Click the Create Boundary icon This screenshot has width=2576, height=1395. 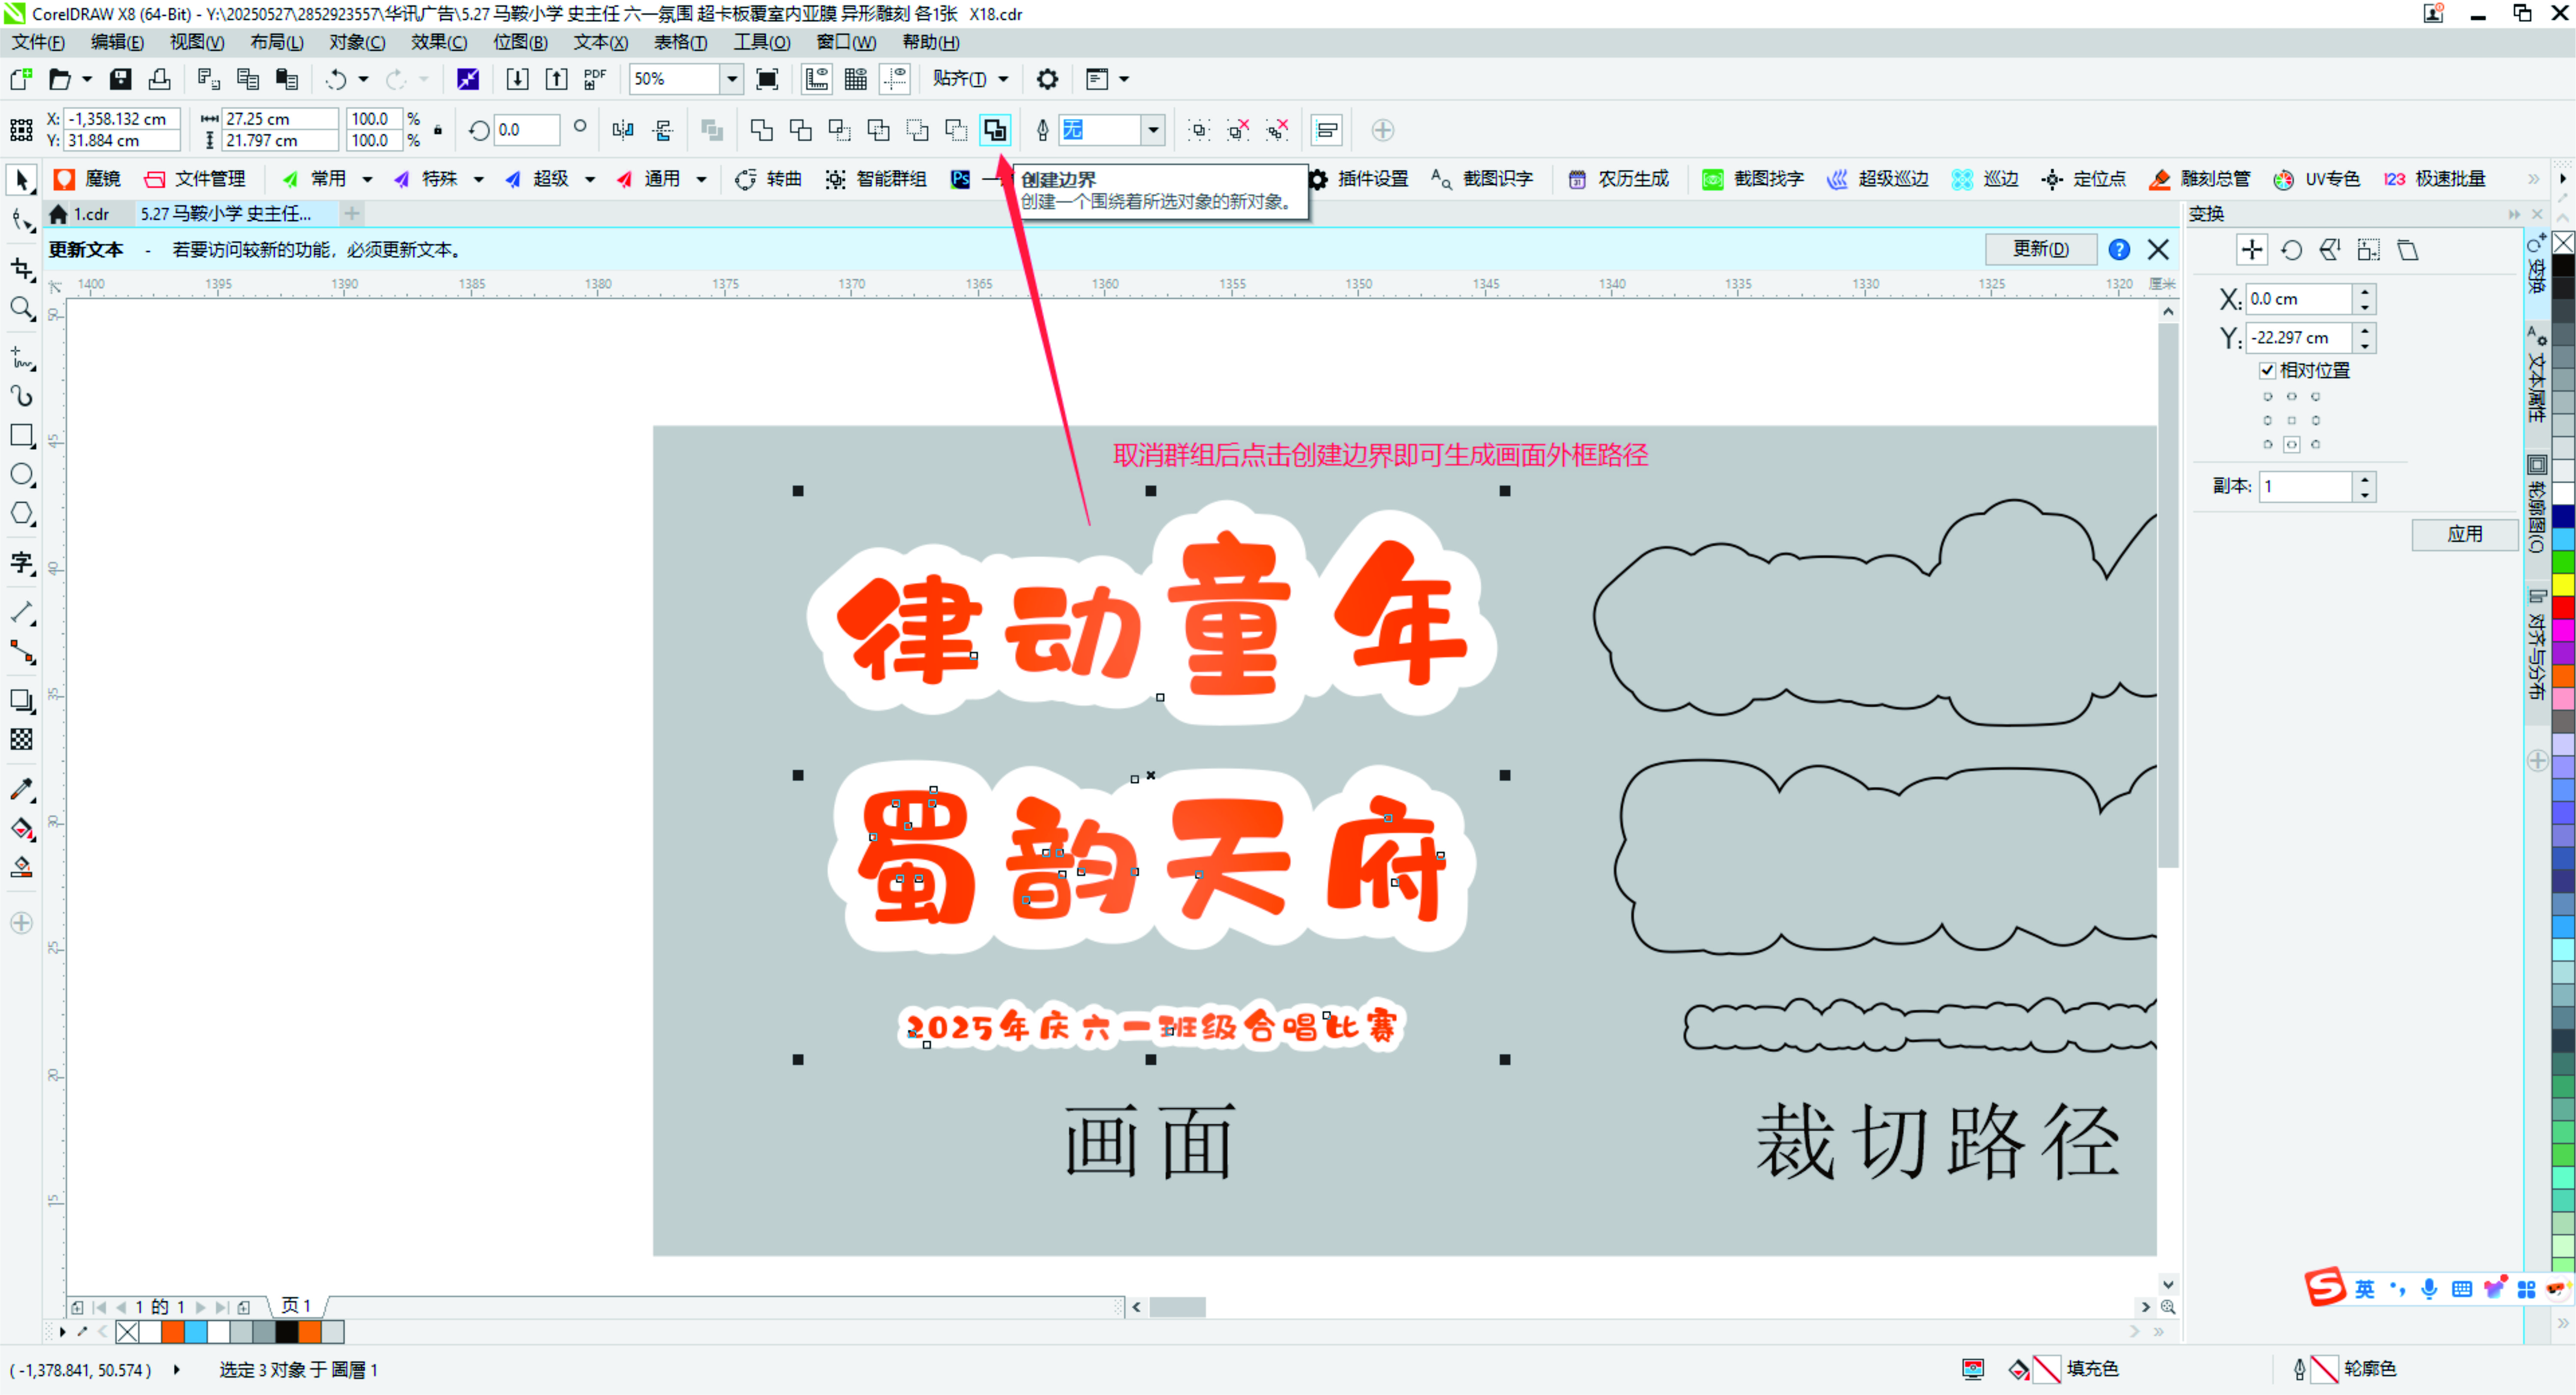point(995,130)
